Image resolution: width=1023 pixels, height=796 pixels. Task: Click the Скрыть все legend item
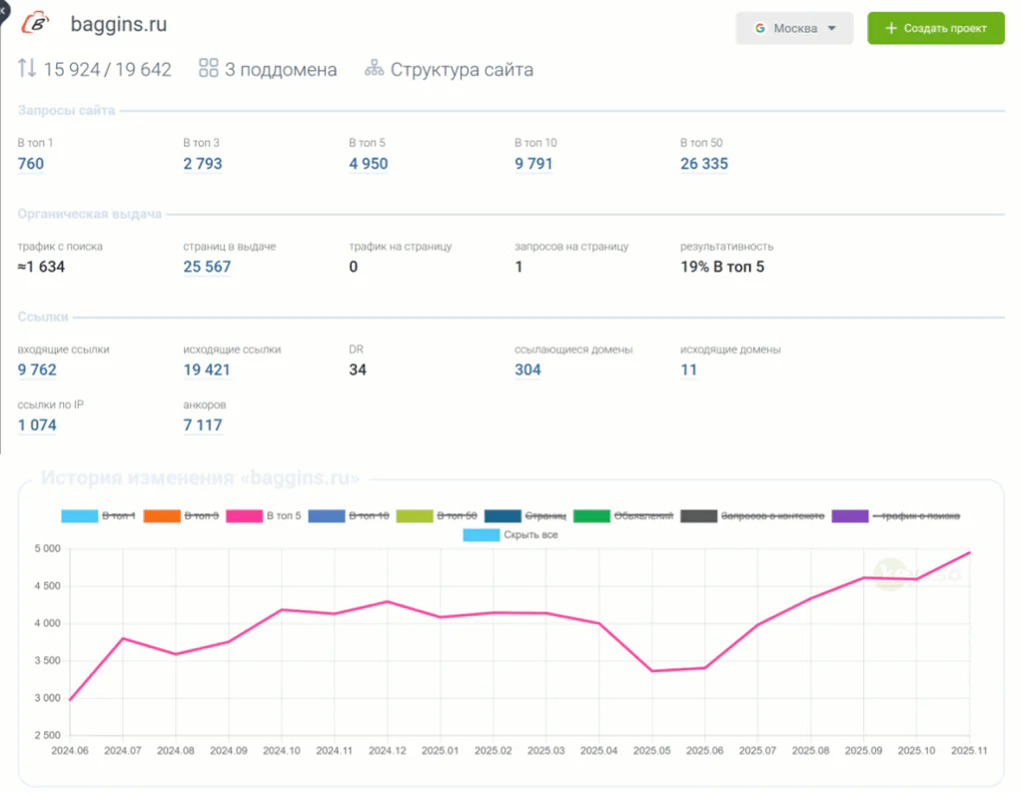[511, 535]
